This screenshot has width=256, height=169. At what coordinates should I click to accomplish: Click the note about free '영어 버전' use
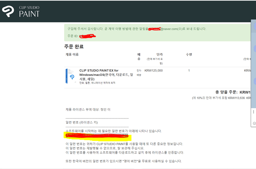point(123,161)
